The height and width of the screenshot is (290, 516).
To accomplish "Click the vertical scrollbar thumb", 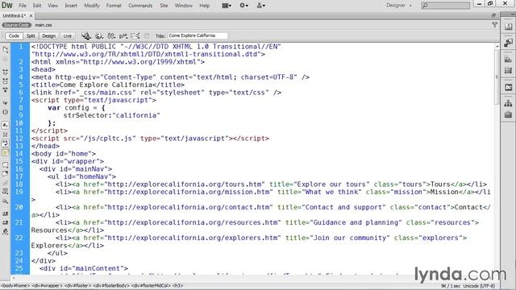I will coord(497,77).
